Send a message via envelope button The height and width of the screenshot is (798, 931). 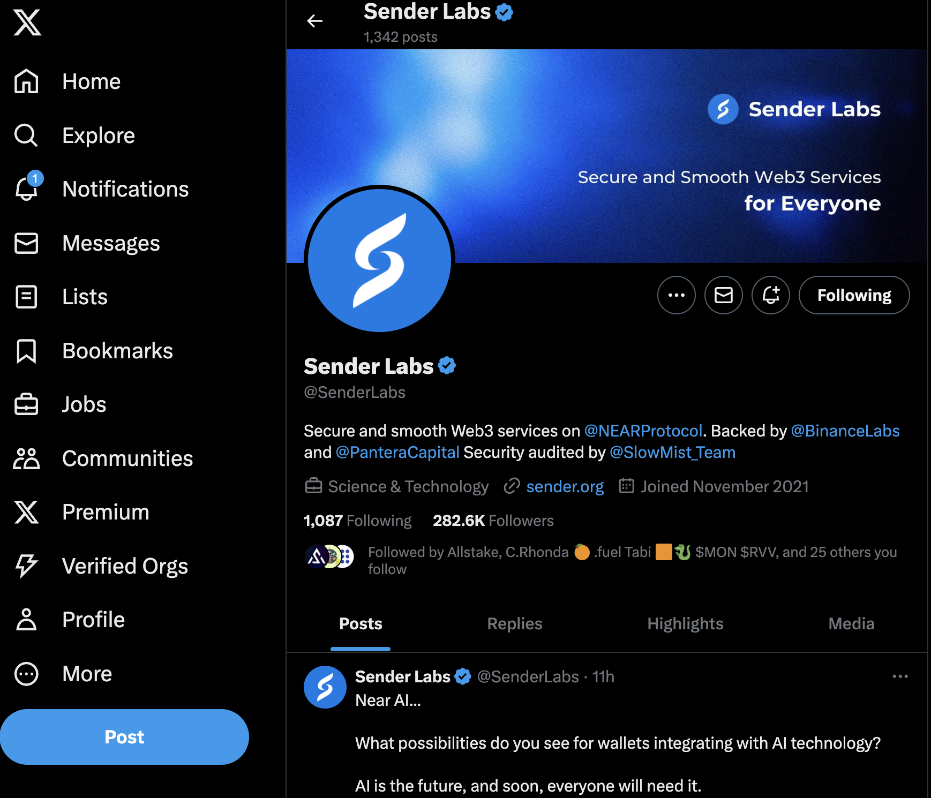(724, 295)
